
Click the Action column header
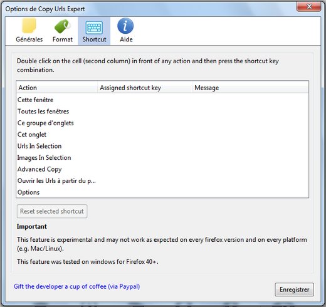coord(56,88)
